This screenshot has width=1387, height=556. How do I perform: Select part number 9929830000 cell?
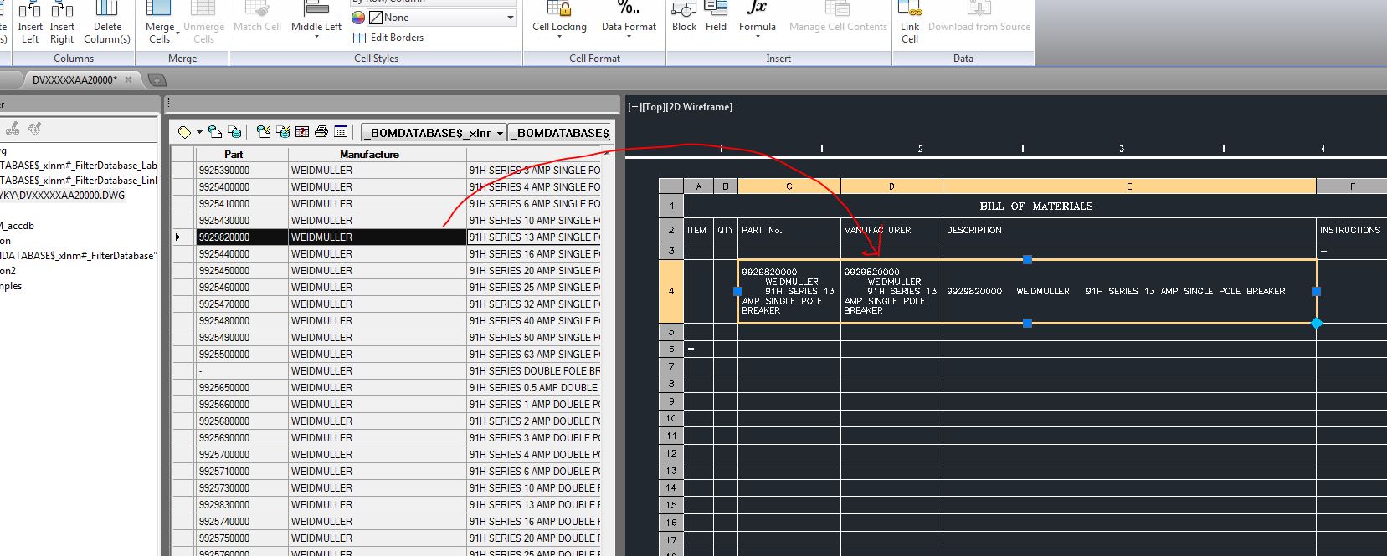242,505
